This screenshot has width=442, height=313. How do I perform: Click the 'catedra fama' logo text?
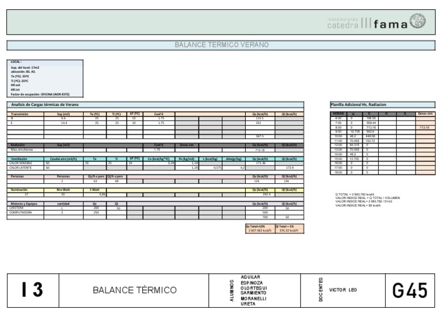pos(368,24)
